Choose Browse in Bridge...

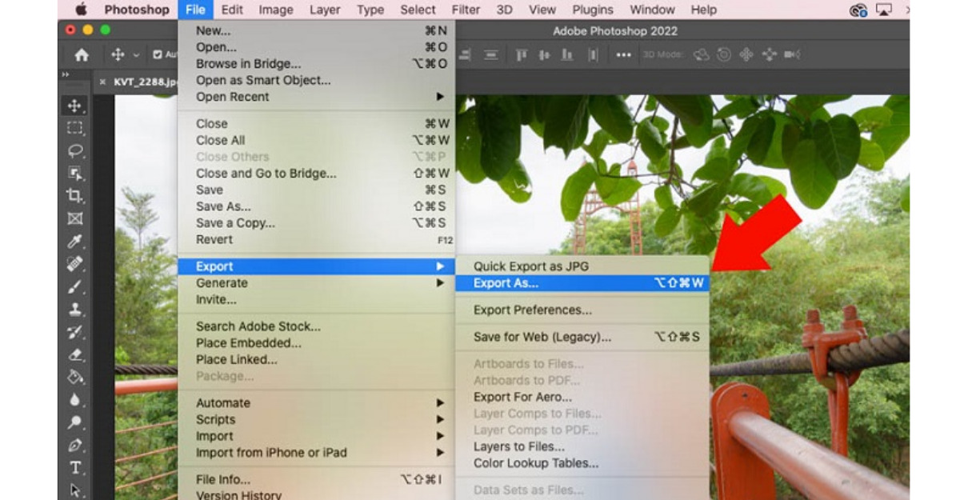pyautogui.click(x=316, y=64)
